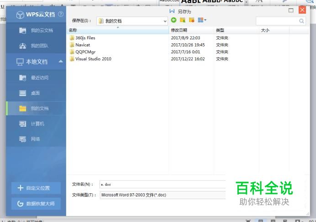
Task: Click the Visual Studio 2010 folder icon
Action: [72, 59]
